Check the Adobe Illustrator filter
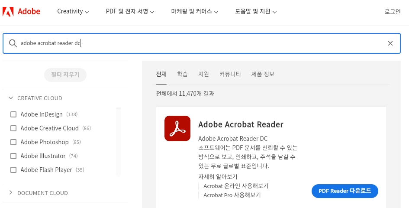 (13, 156)
